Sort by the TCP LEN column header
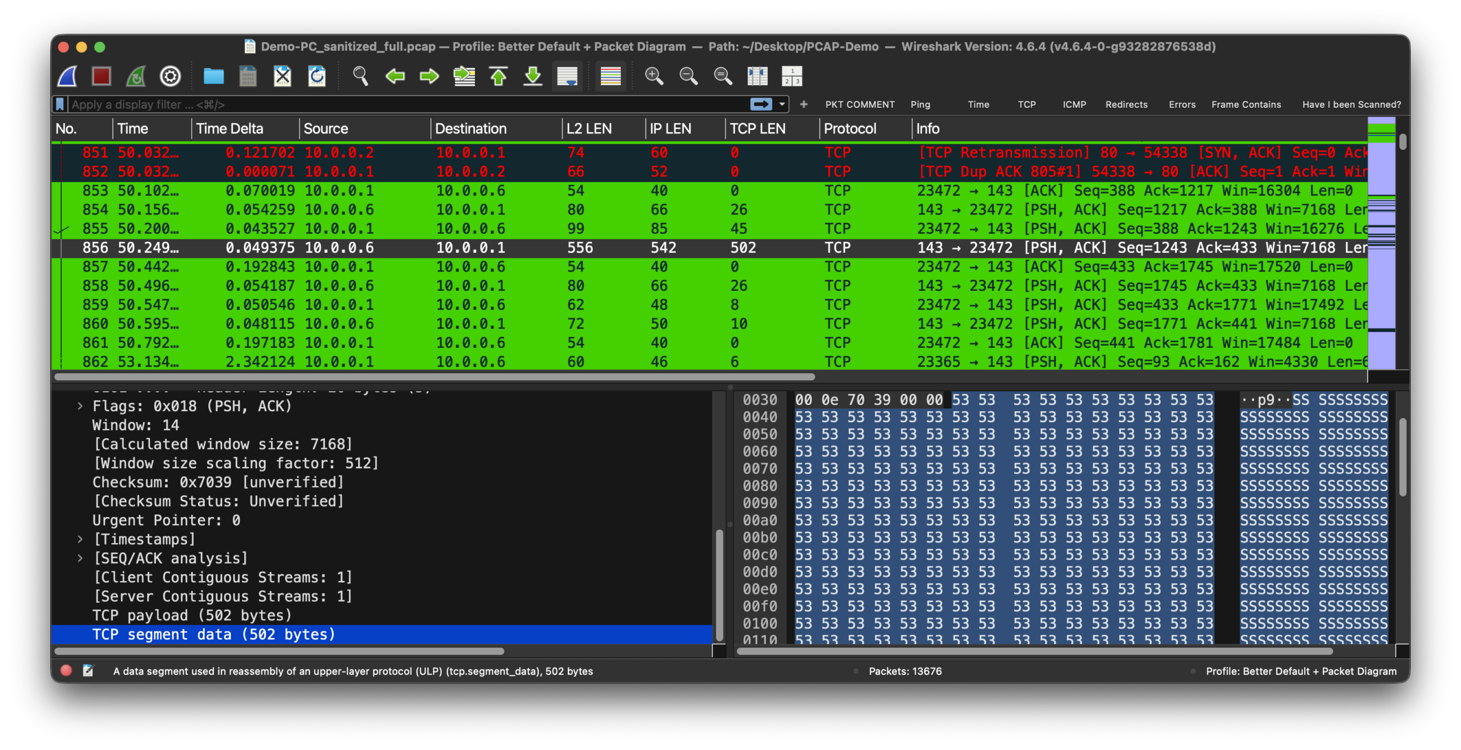 click(x=772, y=129)
